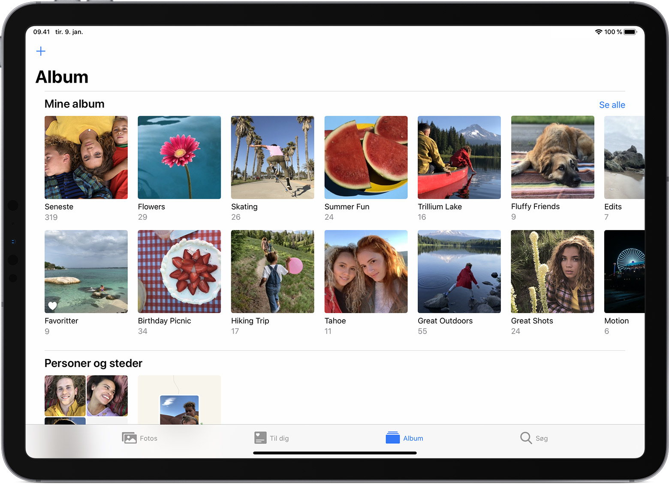Tap the plus icon to create album
Viewport: 669px width, 484px height.
tap(41, 51)
